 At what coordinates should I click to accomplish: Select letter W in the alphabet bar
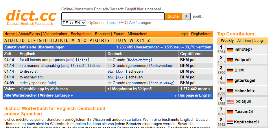[131, 40]
